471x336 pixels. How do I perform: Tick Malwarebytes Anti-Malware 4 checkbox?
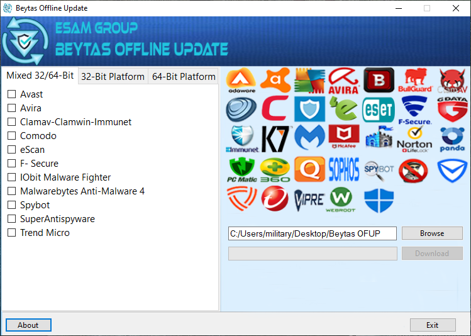(12, 191)
